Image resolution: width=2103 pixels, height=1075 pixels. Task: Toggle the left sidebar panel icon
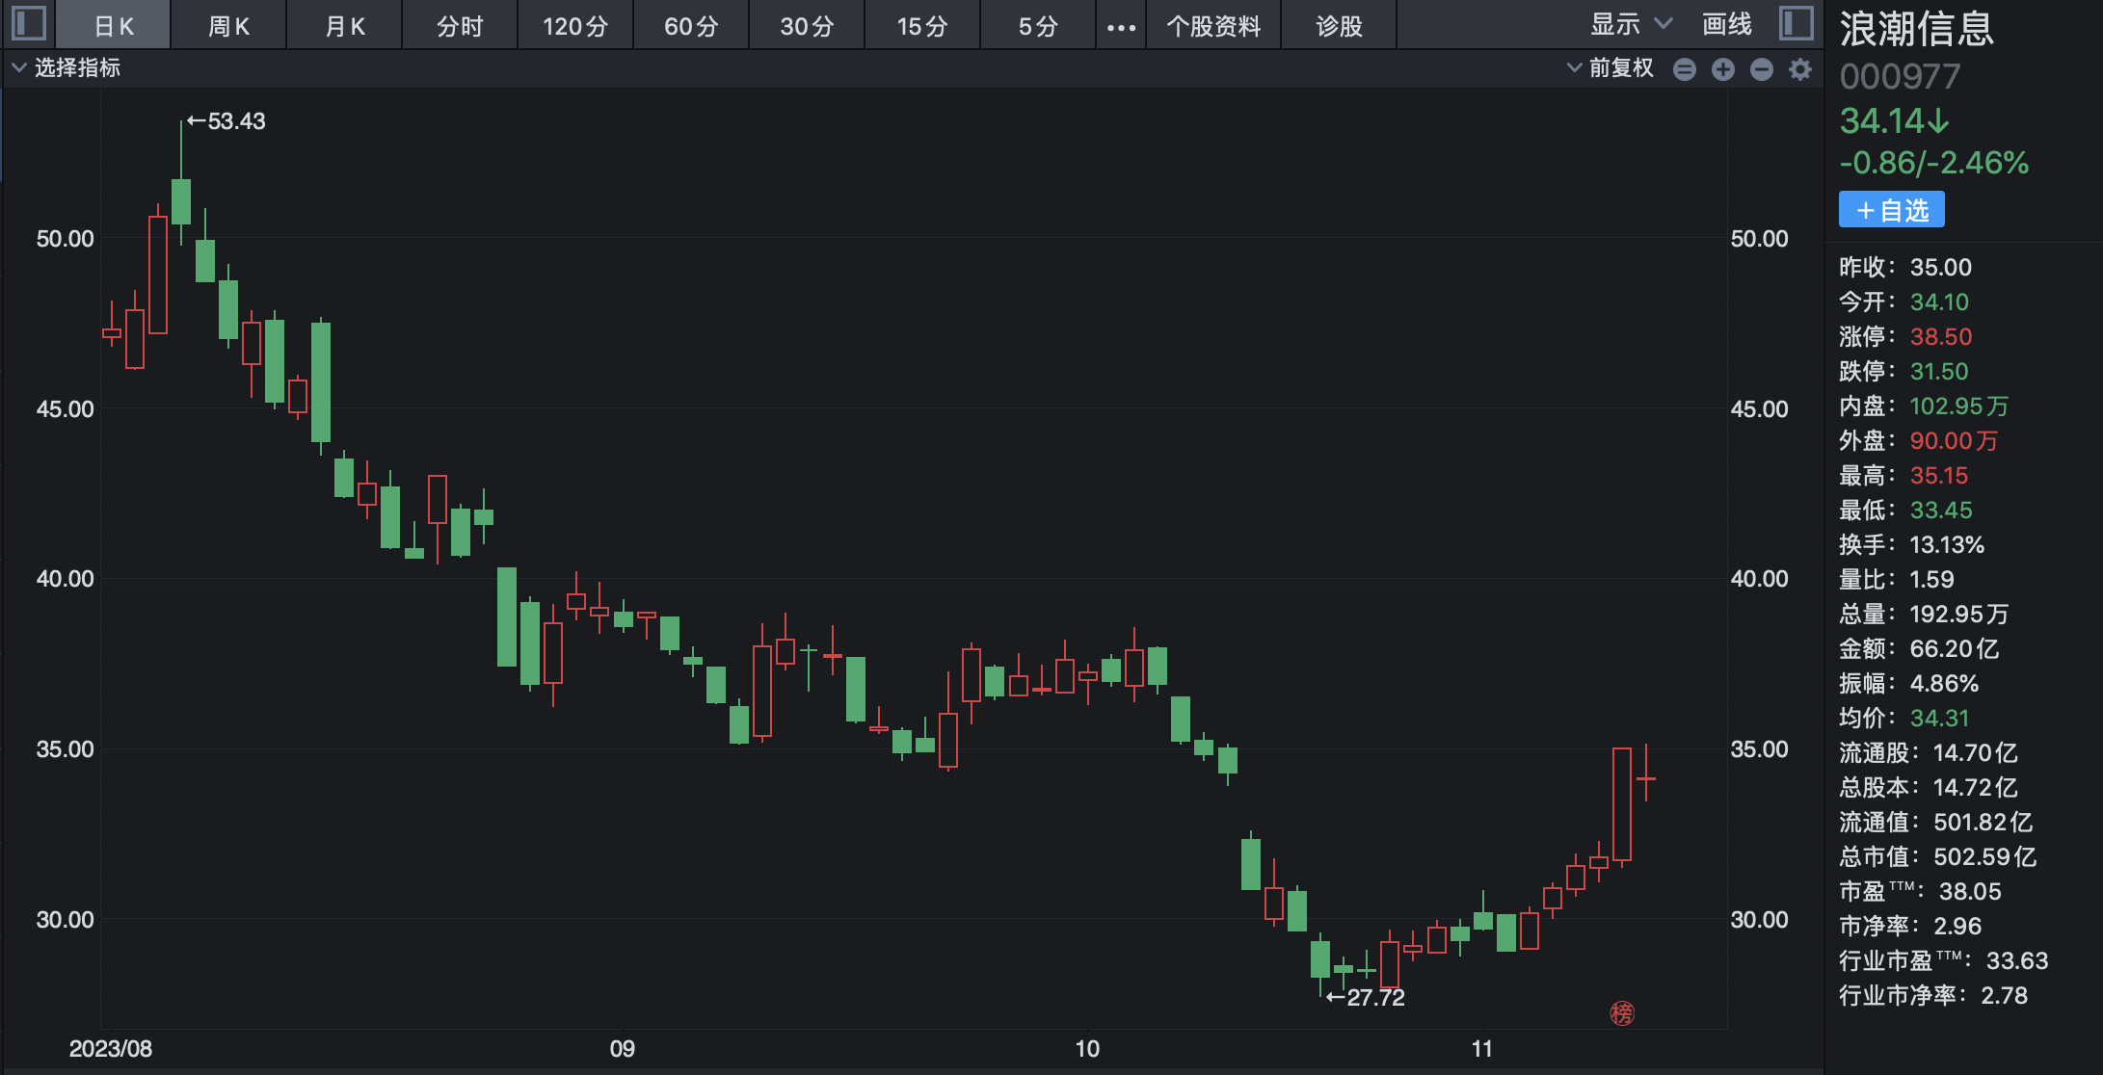29,23
